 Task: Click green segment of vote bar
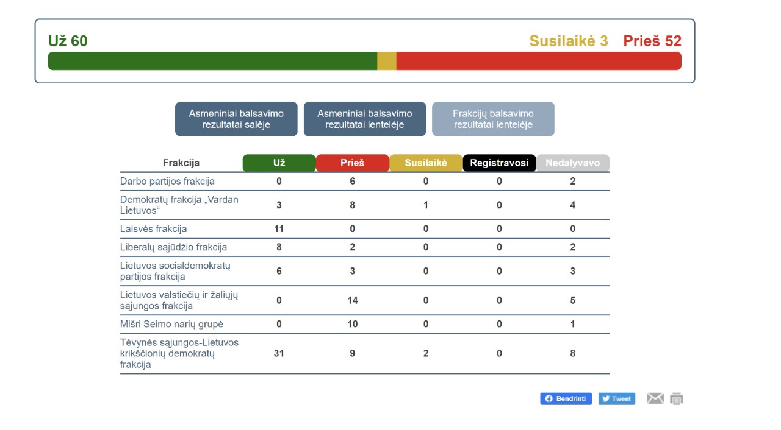click(x=212, y=61)
